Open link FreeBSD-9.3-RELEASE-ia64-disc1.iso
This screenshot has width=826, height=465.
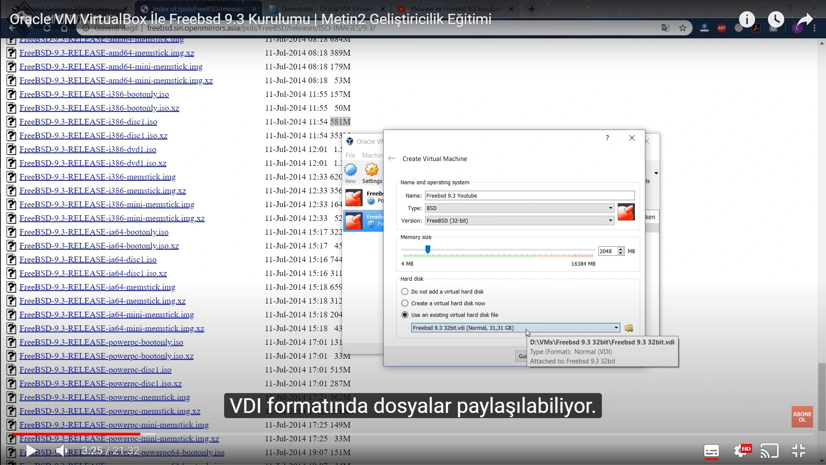tap(88, 260)
